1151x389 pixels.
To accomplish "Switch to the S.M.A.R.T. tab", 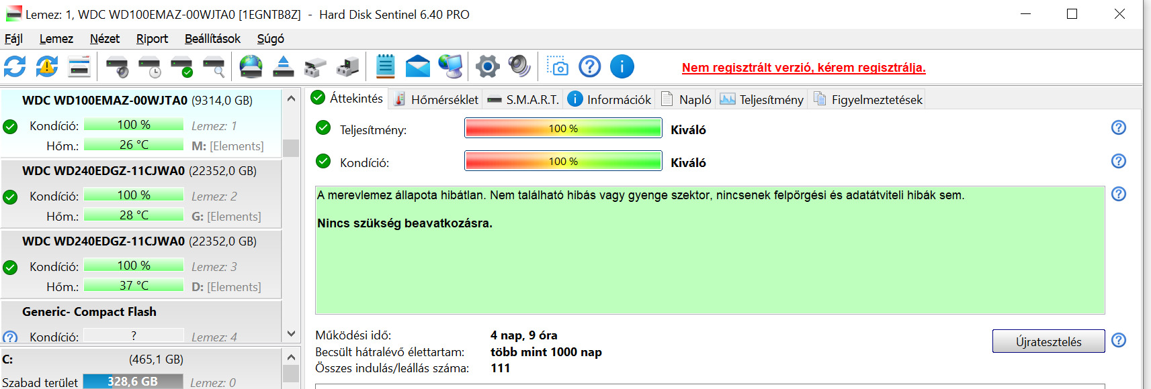I will point(523,99).
